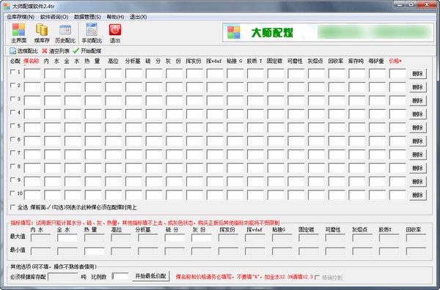Click 删除 button for row 10

(418, 195)
